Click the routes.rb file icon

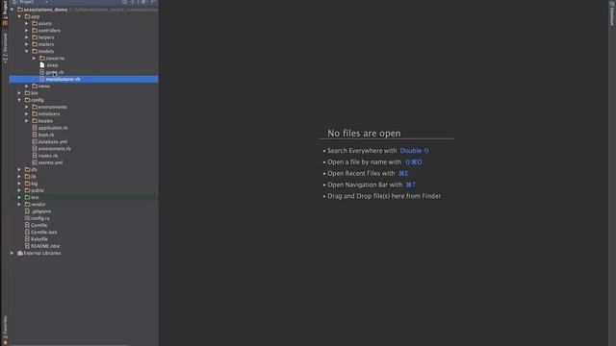click(35, 156)
